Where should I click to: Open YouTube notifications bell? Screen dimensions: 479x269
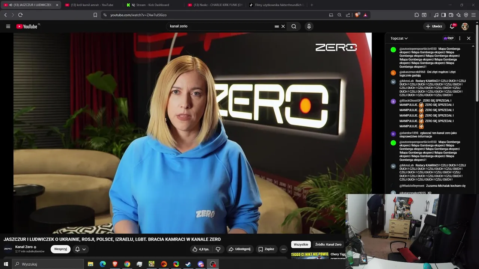(452, 27)
